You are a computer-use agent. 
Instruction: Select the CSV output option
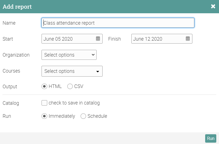(x=70, y=87)
